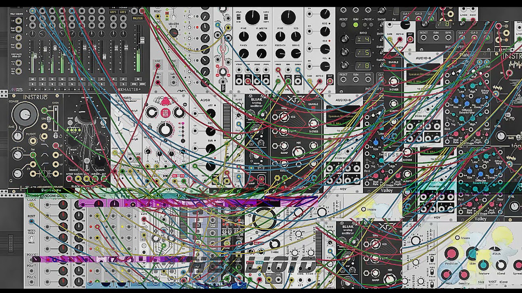Mute the MixMaster master output

138,79
